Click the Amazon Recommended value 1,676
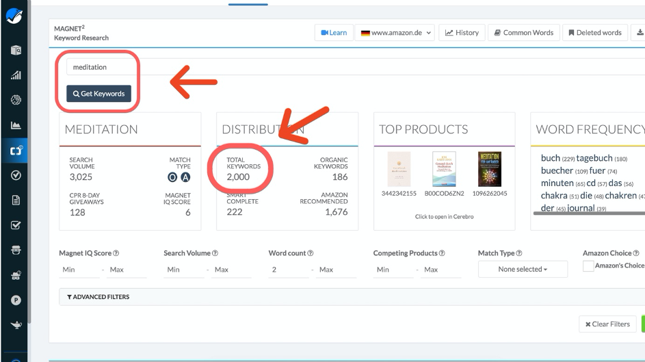Viewport: 645px width, 362px height. click(337, 212)
